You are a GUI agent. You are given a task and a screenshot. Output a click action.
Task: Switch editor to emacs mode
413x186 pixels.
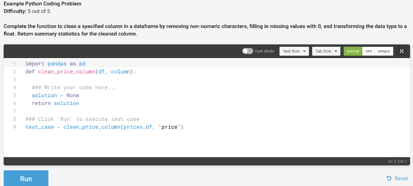pos(384,51)
